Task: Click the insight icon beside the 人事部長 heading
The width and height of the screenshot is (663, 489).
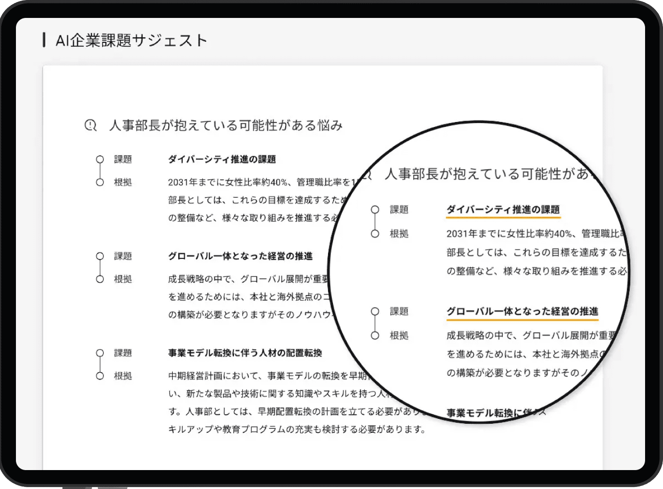Action: click(x=90, y=125)
